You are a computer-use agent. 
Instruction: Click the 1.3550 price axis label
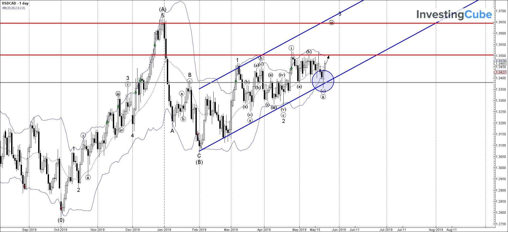[501, 45]
